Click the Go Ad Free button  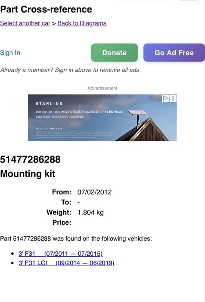coord(174,53)
